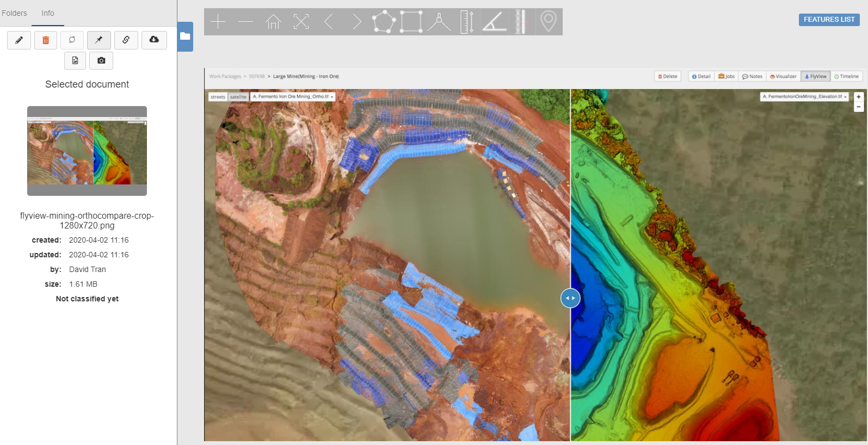Image resolution: width=868 pixels, height=445 pixels.
Task: Switch to the Folders tab
Action: (x=15, y=13)
